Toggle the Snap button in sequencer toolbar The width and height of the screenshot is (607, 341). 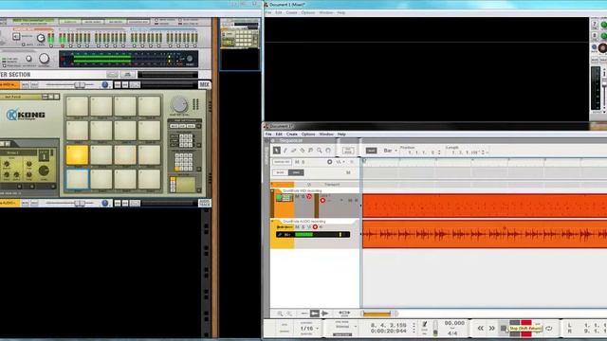371,151
